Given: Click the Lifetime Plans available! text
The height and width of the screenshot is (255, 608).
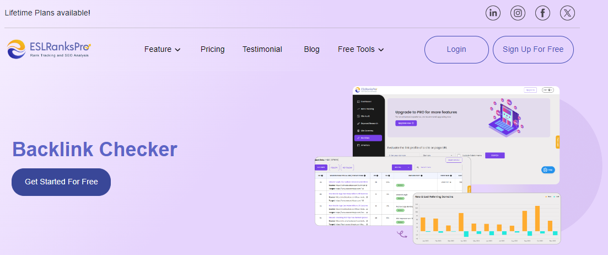Looking at the screenshot, I should [x=47, y=13].
